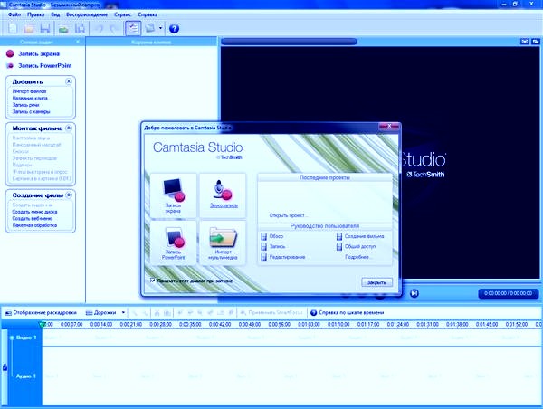Uncheck Показать этот диалог при запуске
This screenshot has width=543, height=409.
point(152,281)
